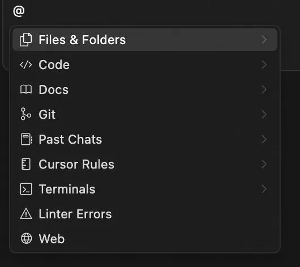Click the Files & Folders stacked pages icon
Screen dimensions: 300x267
coord(26,40)
